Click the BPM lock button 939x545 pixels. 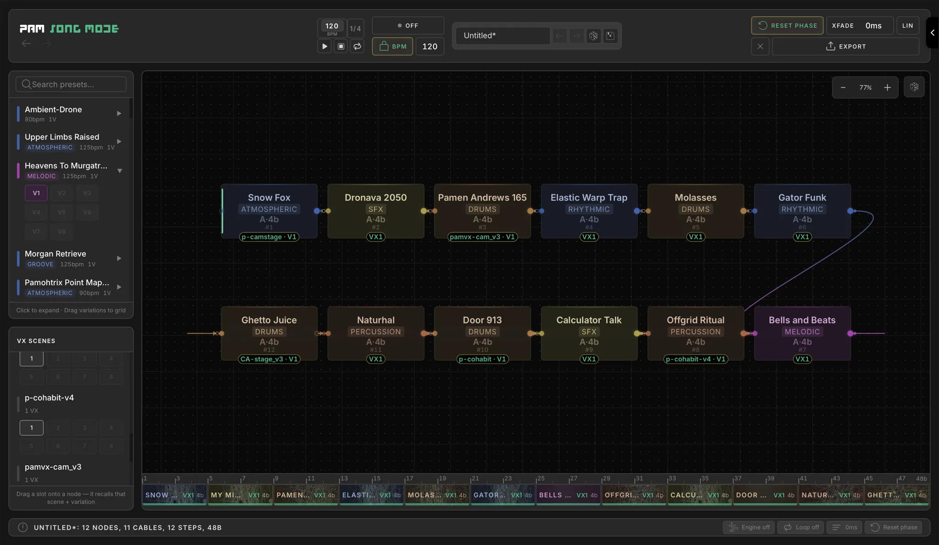click(x=392, y=46)
